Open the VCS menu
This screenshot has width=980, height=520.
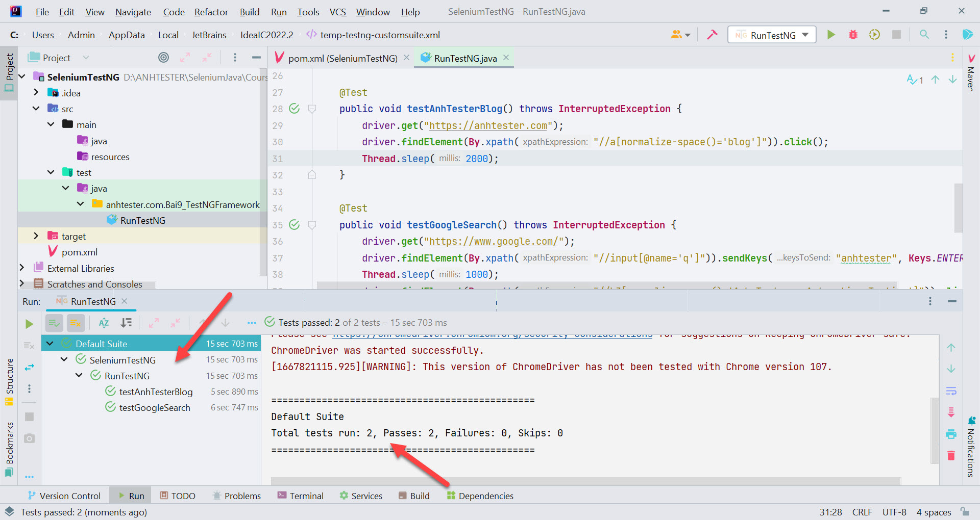pos(337,12)
